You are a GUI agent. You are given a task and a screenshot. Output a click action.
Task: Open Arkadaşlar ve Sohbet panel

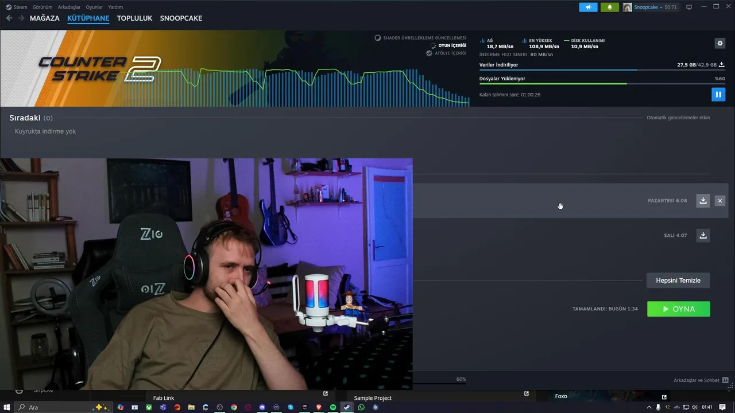(701, 380)
